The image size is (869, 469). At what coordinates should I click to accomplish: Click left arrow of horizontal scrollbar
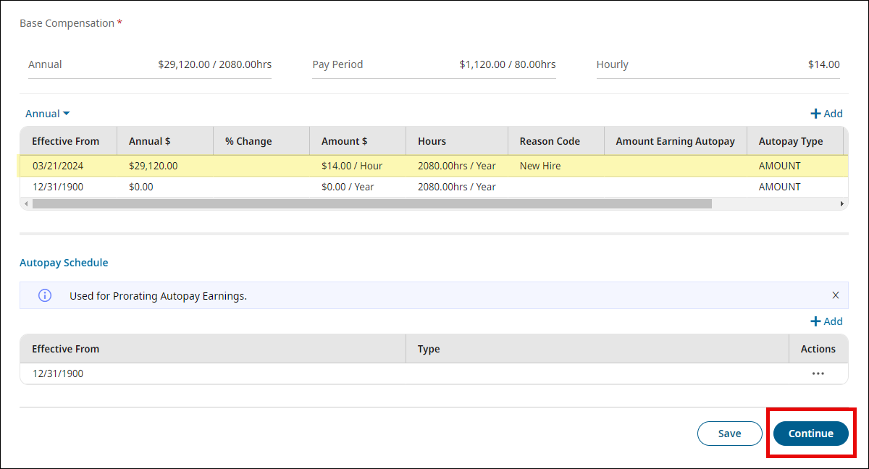tap(26, 204)
